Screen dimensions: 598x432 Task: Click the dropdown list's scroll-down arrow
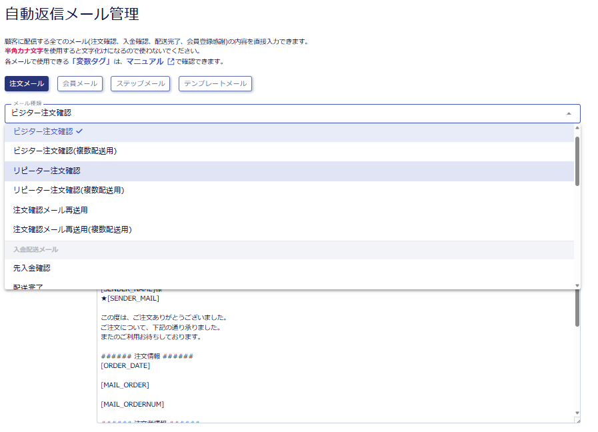[577, 285]
